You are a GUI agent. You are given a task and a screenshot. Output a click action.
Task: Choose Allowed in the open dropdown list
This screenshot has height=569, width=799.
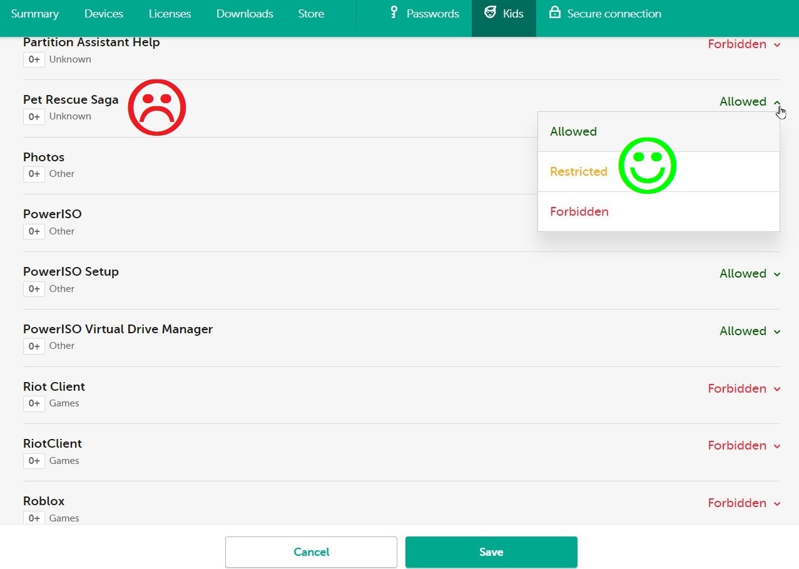coord(659,132)
